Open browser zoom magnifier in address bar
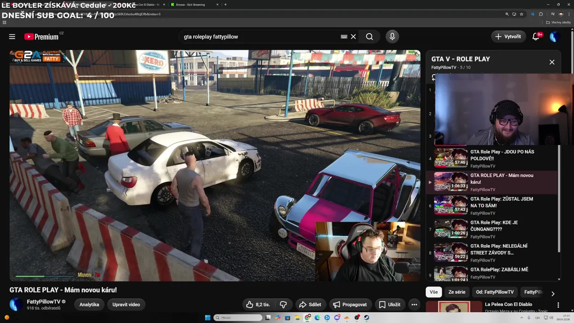The width and height of the screenshot is (574, 323). [x=507, y=14]
